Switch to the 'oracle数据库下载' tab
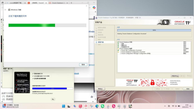Screen dimensions: 194x109 [x=15, y=3]
